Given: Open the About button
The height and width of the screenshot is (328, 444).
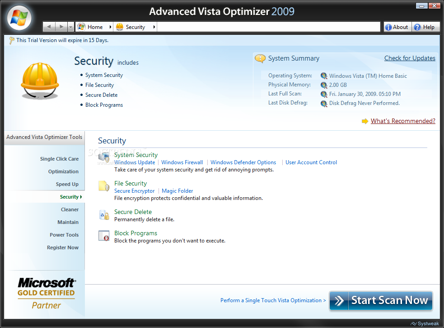Looking at the screenshot, I should pyautogui.click(x=397, y=27).
